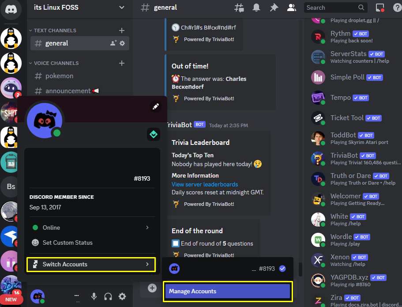Create a new voice channel plus icon

[122, 63]
